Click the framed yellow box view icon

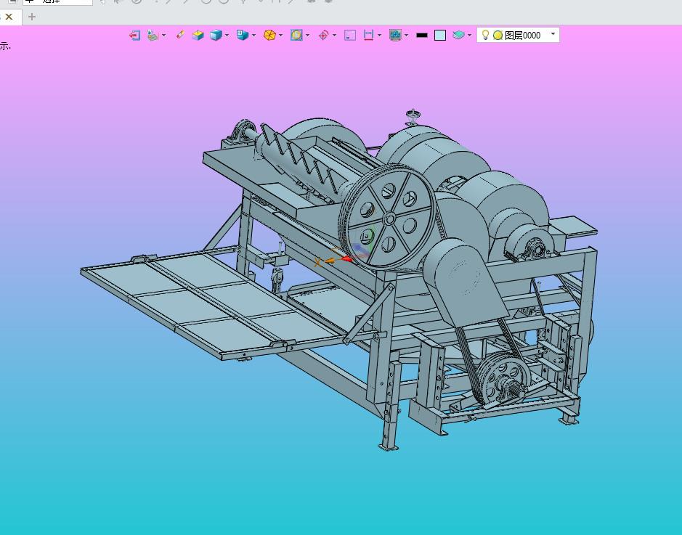click(x=296, y=35)
